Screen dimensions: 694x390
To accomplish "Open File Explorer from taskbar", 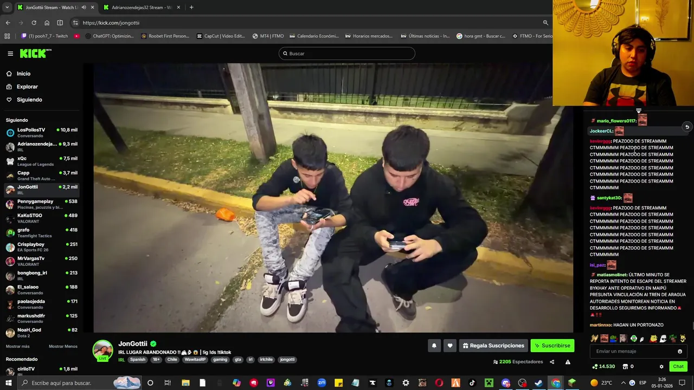I will click(185, 383).
